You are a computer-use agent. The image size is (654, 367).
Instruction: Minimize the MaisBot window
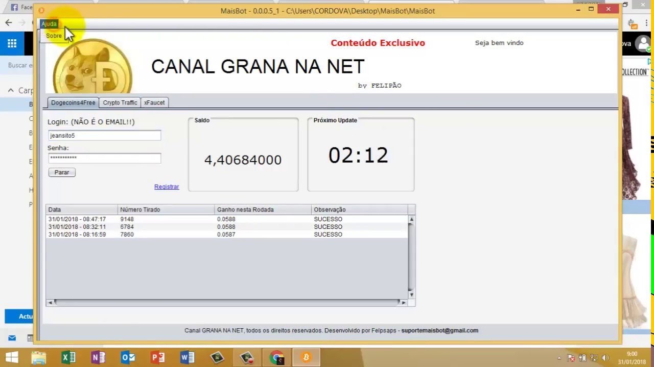coord(578,9)
